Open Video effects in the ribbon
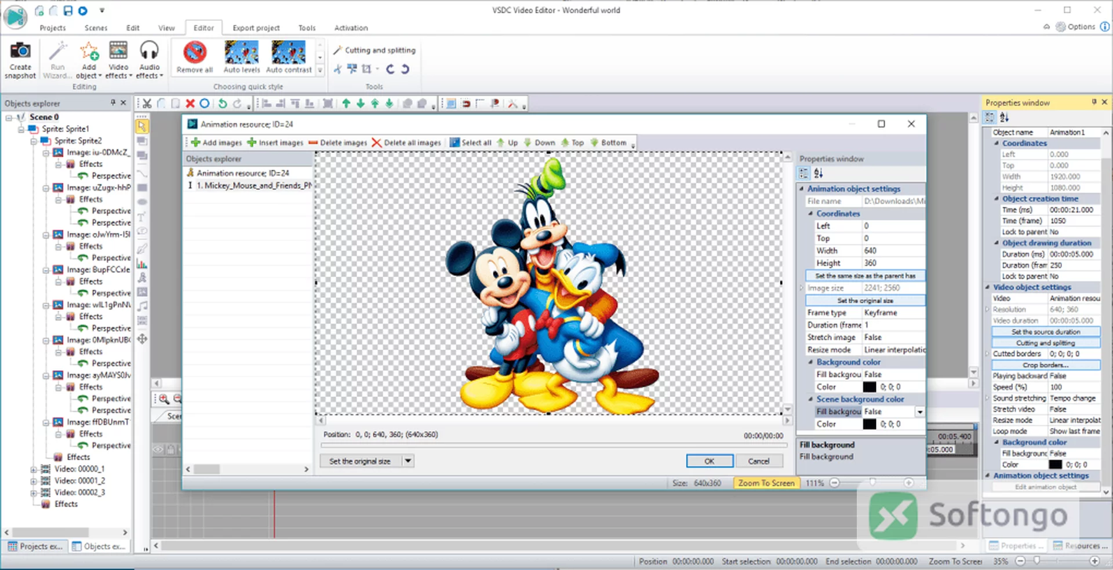The image size is (1113, 570). [118, 60]
